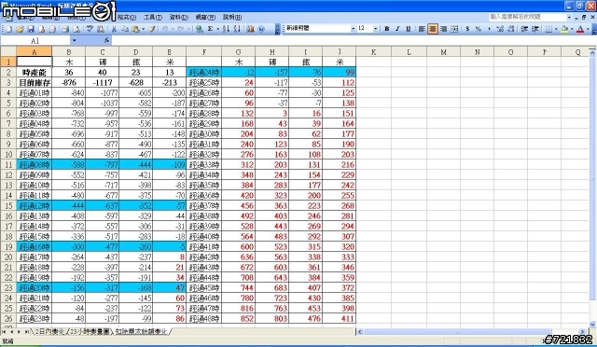Open the 工具 menu
597x347 pixels.
tap(153, 17)
